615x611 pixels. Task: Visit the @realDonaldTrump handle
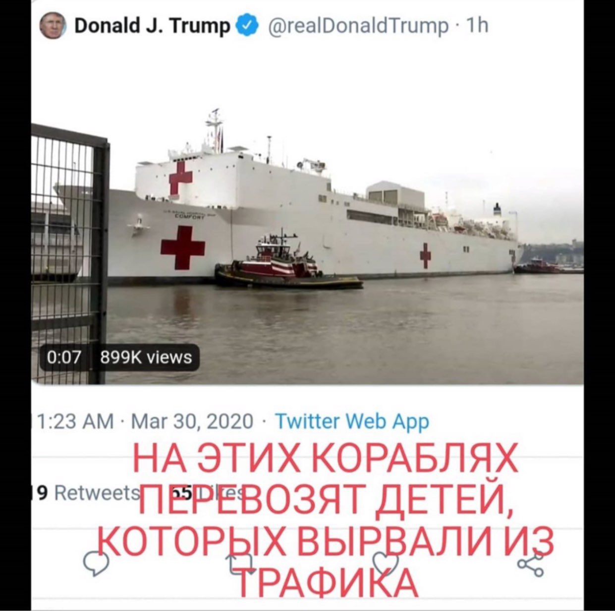pos(357,25)
